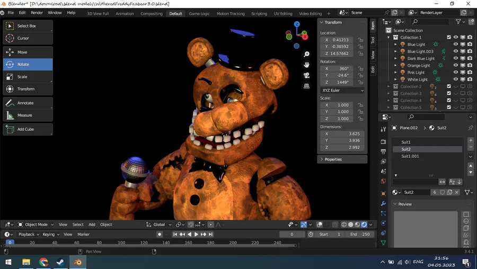Click the zoom magnifier viewport icon
Viewport: 477px width, 269px height.
306,54
